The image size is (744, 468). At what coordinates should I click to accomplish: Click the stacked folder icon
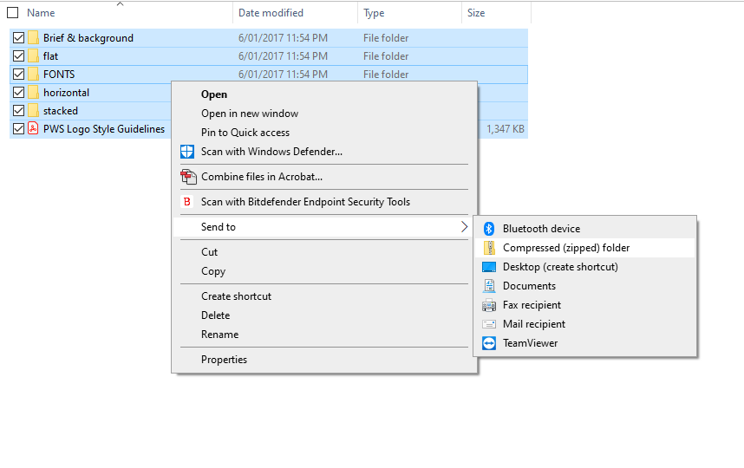pos(33,110)
